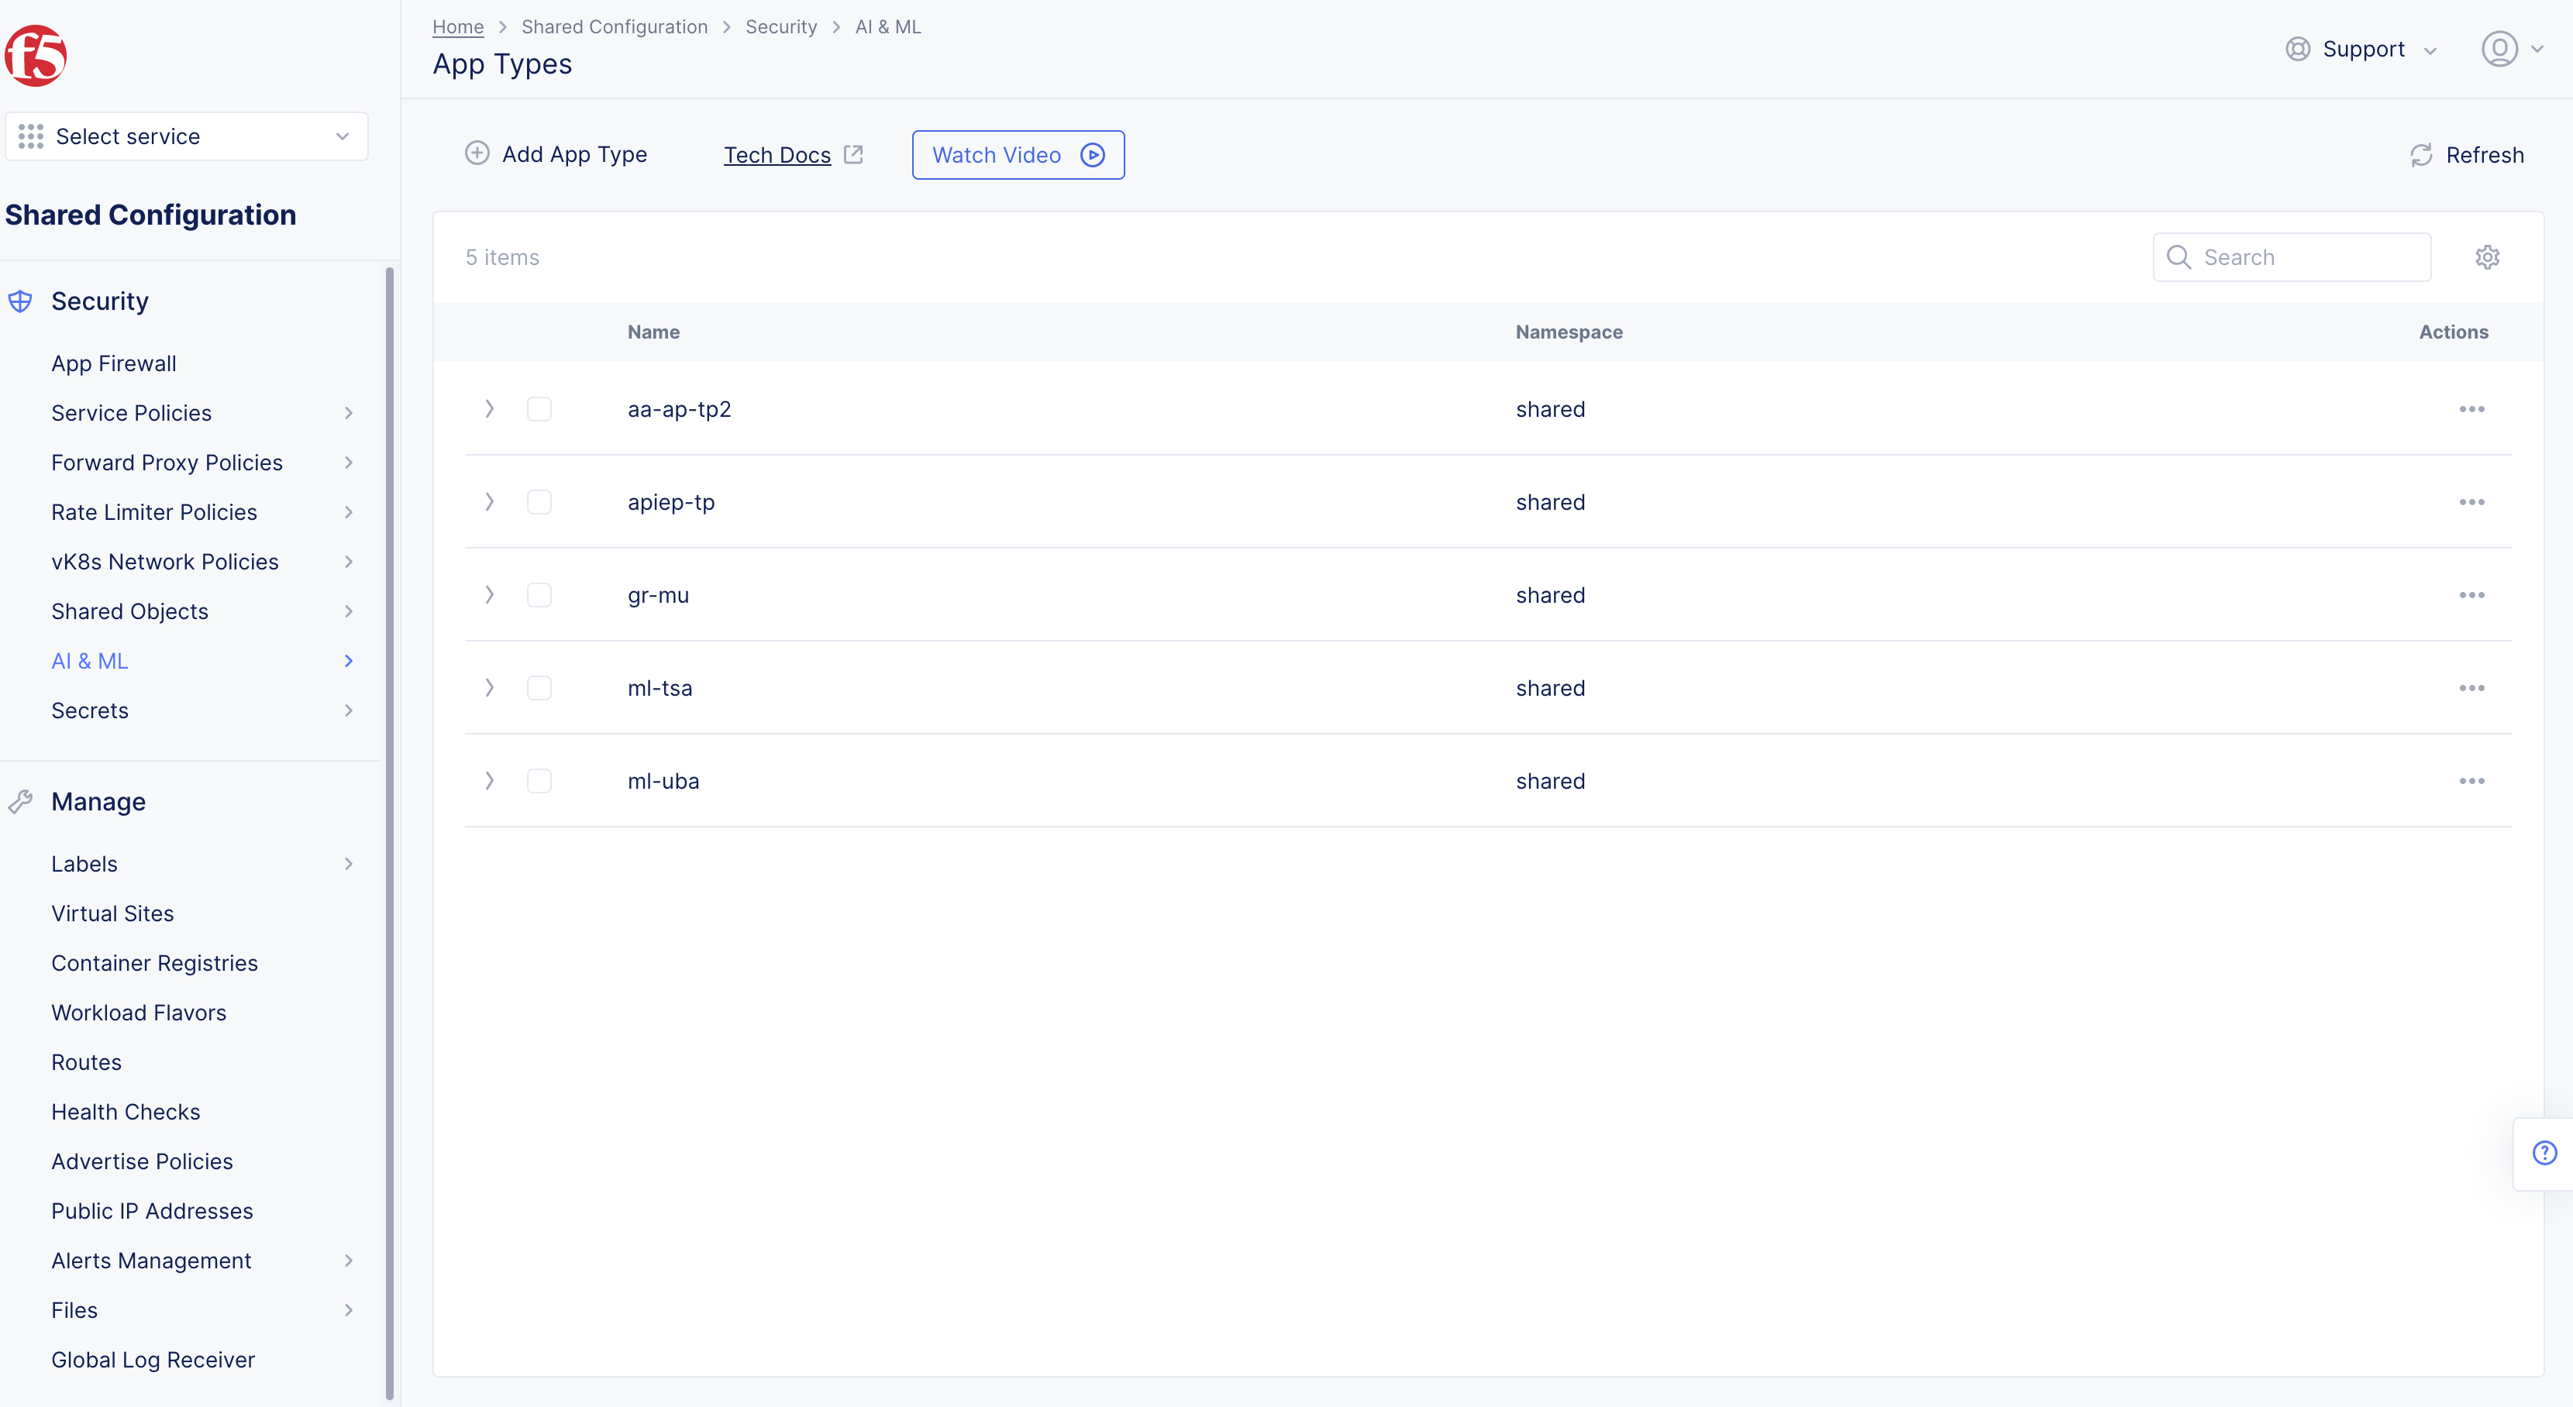
Task: Click the Security shield icon in sidebar
Action: (21, 300)
